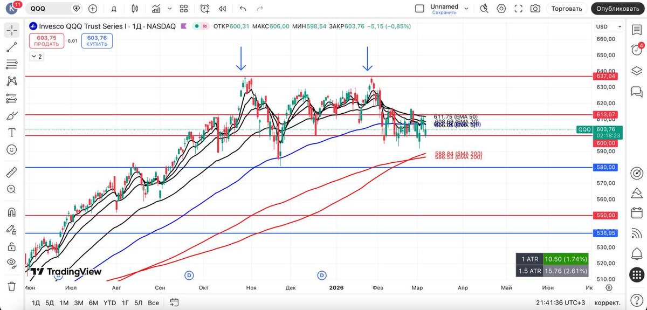The height and width of the screenshot is (310, 647).
Task: Open indicator templates grid
Action: [x=184, y=9]
